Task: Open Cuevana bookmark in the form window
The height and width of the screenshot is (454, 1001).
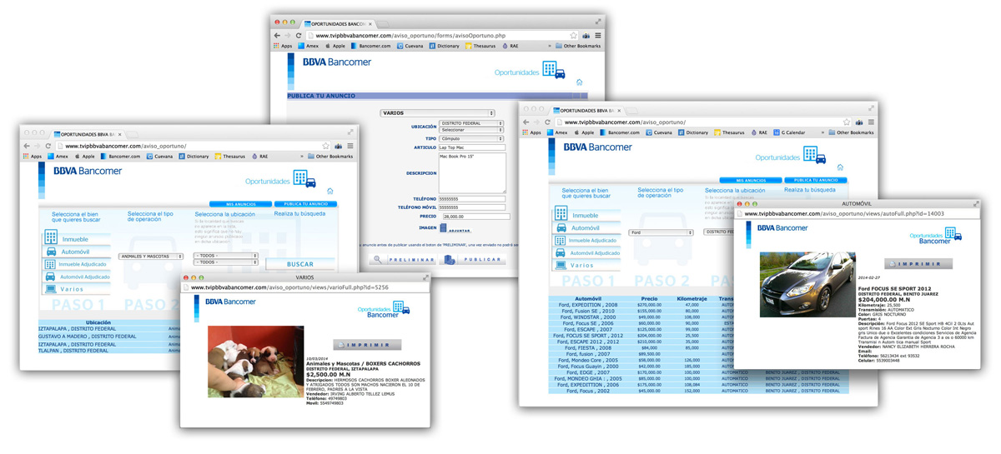Action: pos(410,46)
